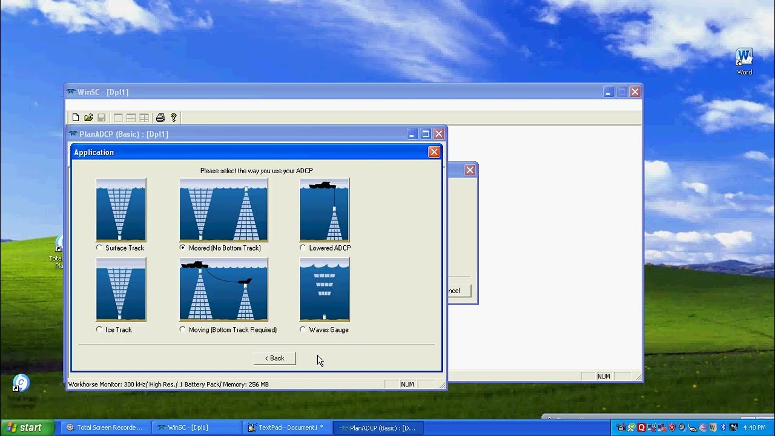Close the Application dialog
The height and width of the screenshot is (436, 775).
[x=434, y=152]
